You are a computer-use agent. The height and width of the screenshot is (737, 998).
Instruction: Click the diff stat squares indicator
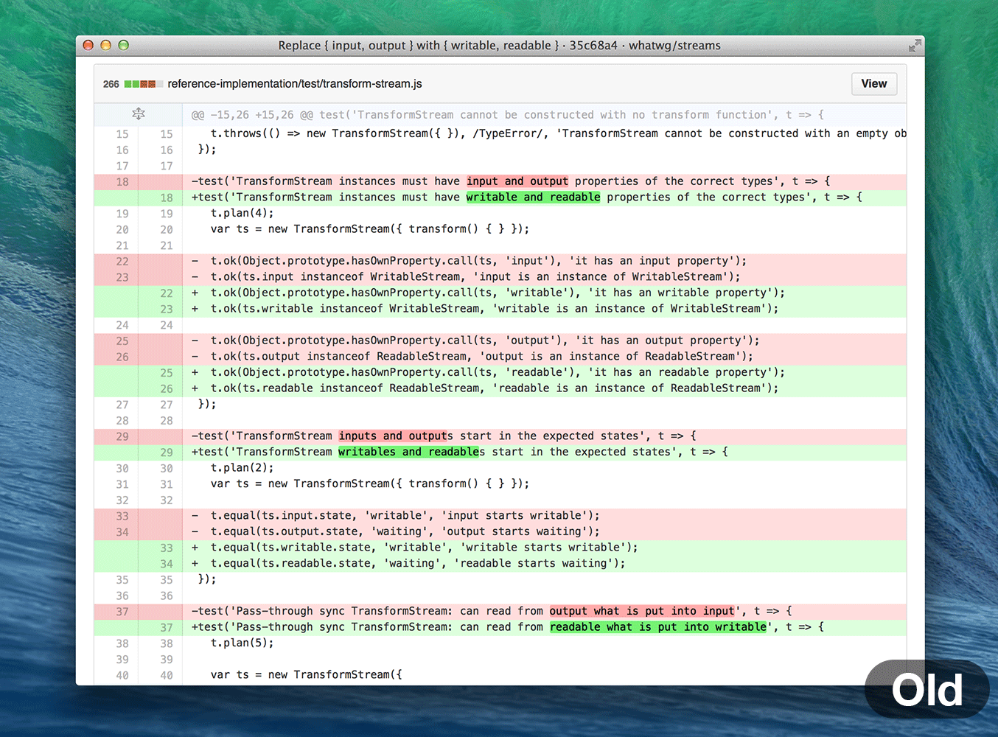[x=145, y=84]
